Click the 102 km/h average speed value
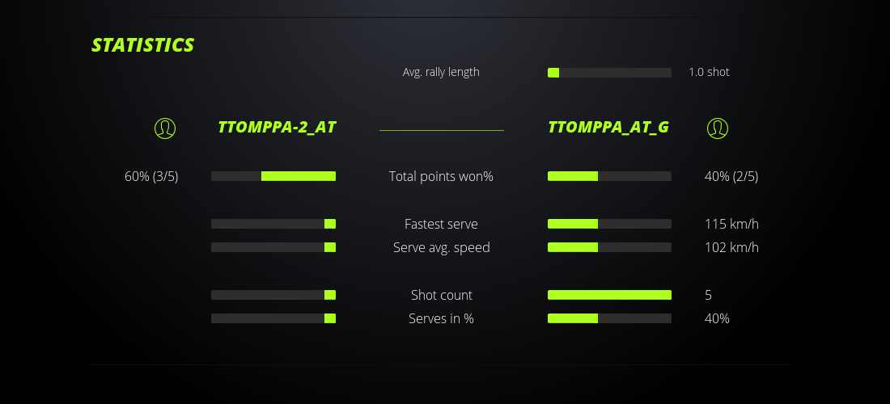 (x=731, y=247)
